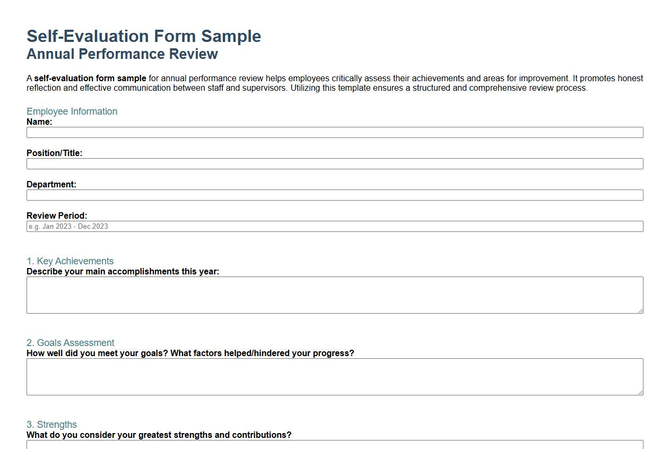Click the Review Period label
670x449 pixels.
(57, 215)
